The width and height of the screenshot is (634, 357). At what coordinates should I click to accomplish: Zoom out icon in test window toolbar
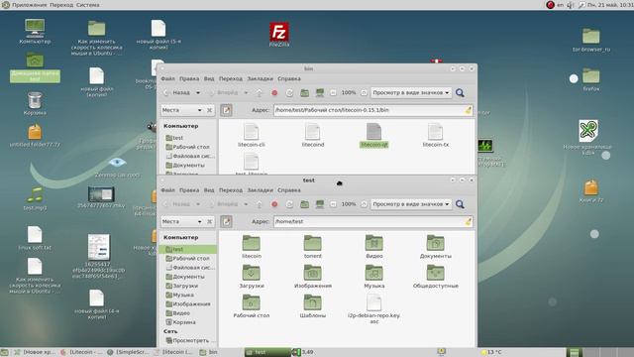pyautogui.click(x=333, y=204)
